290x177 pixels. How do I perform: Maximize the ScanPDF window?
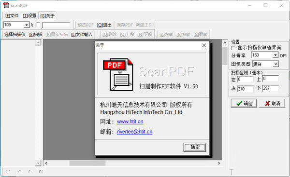pyautogui.click(x=265, y=5)
